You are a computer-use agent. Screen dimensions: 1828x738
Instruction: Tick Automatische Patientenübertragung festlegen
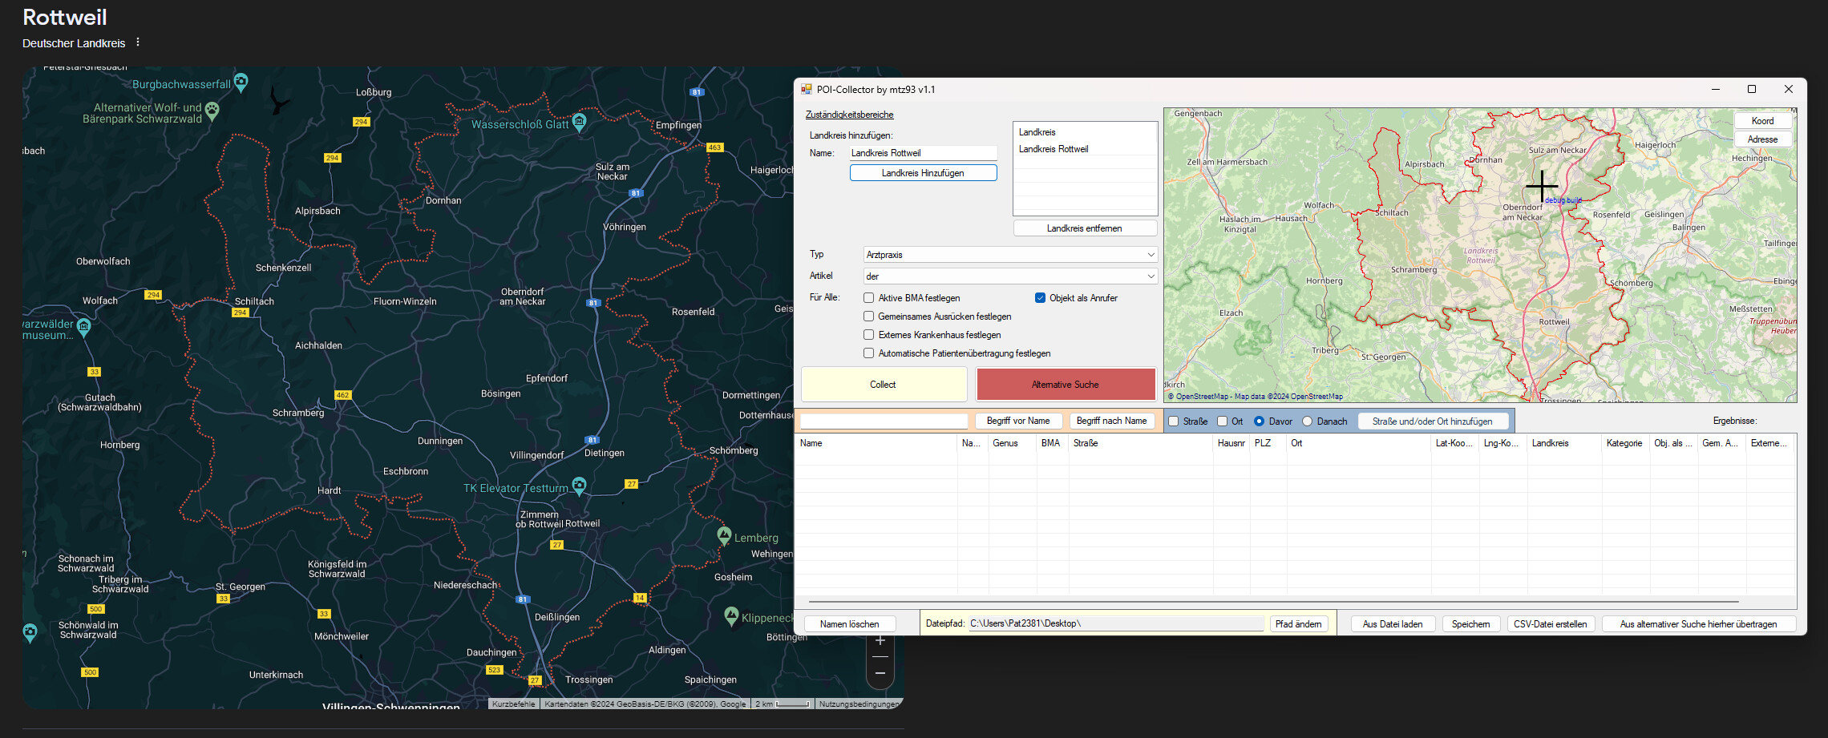[868, 353]
